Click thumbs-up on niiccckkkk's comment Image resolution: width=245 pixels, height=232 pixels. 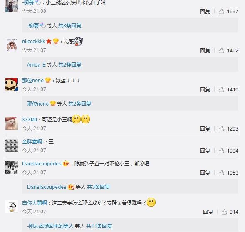pyautogui.click(x=221, y=50)
